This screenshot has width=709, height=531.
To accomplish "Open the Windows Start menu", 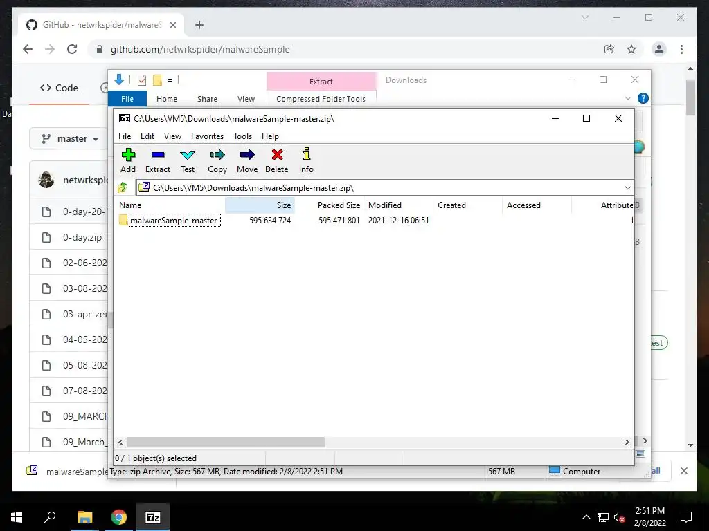I will (x=17, y=517).
